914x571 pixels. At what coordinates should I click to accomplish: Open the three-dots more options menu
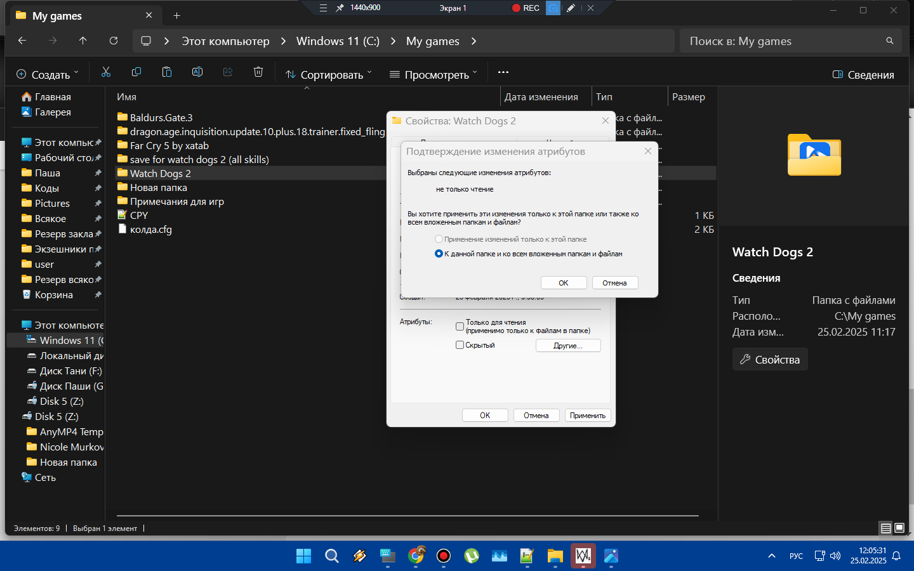click(503, 73)
